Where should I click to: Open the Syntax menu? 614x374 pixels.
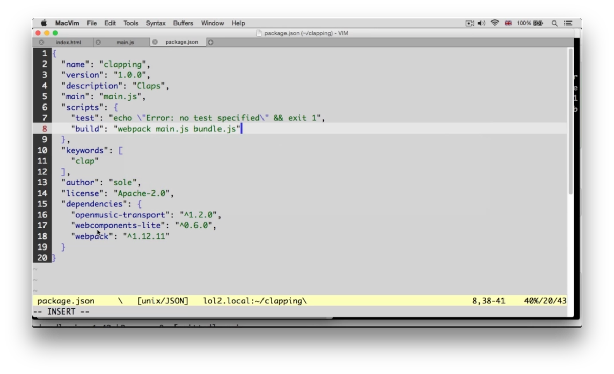156,23
